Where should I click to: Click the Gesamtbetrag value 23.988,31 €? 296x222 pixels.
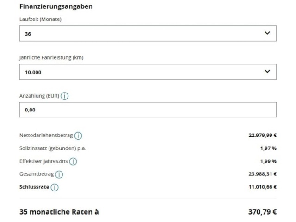click(262, 174)
